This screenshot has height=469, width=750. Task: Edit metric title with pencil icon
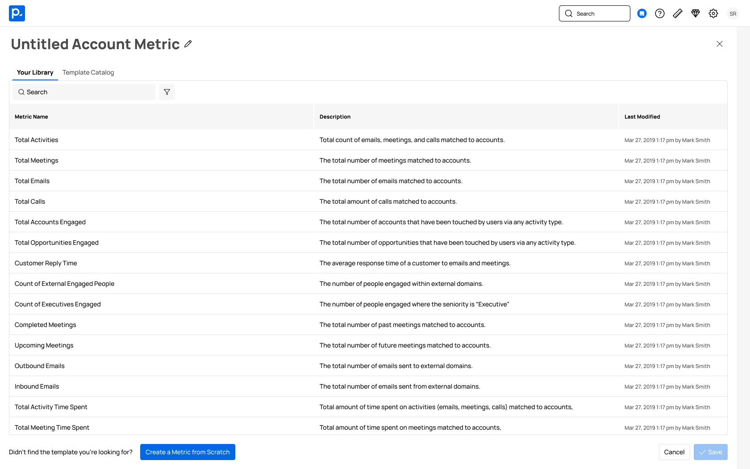tap(188, 44)
